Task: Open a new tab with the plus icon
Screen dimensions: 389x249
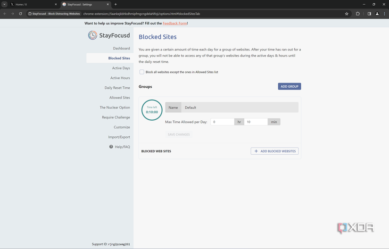Action: click(116, 4)
